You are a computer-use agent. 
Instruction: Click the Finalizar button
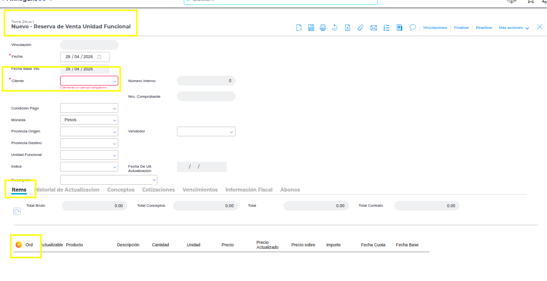461,28
